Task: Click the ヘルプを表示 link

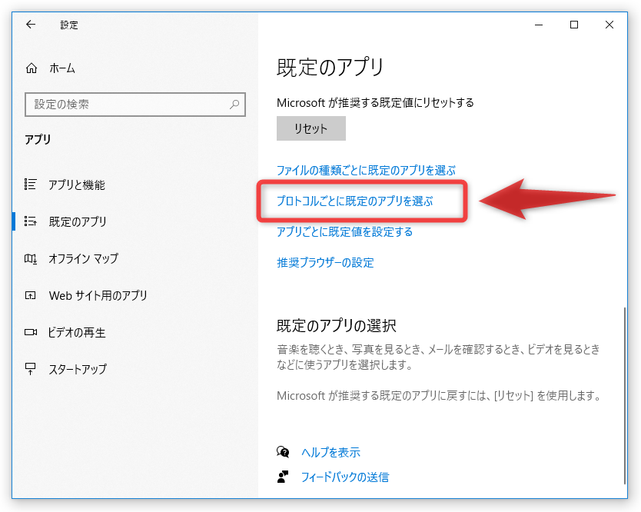Action: click(330, 452)
